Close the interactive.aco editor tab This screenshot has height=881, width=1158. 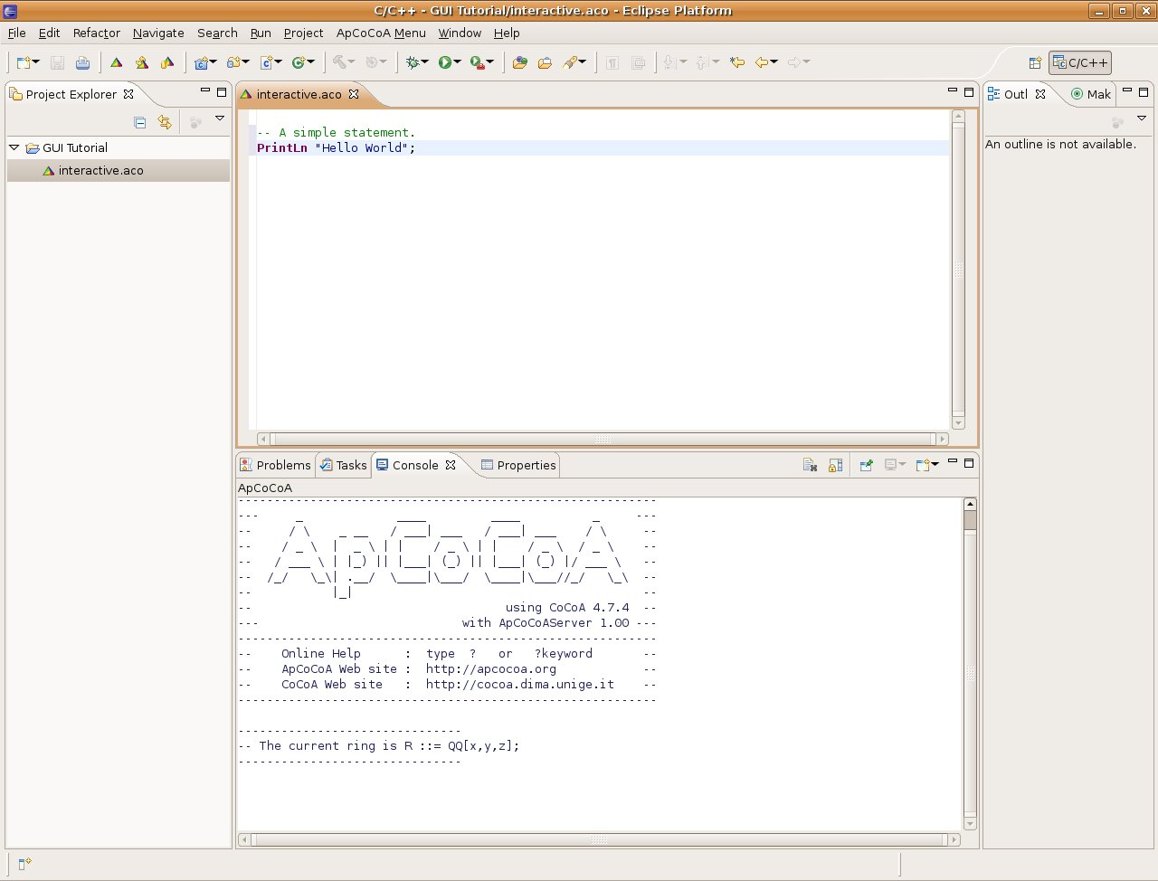(x=354, y=94)
